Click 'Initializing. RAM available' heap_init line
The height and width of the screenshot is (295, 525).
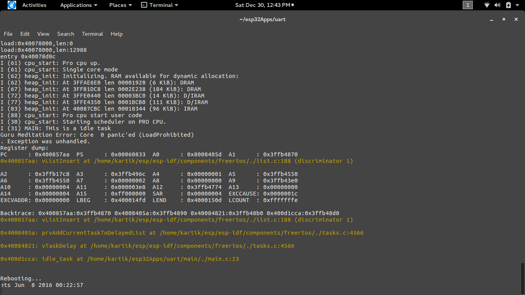[120, 76]
